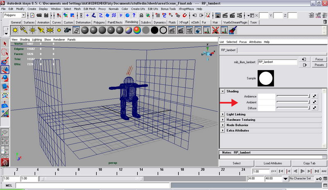Adjust the Ambience slider
This screenshot has height=190, width=328.
point(293,96)
